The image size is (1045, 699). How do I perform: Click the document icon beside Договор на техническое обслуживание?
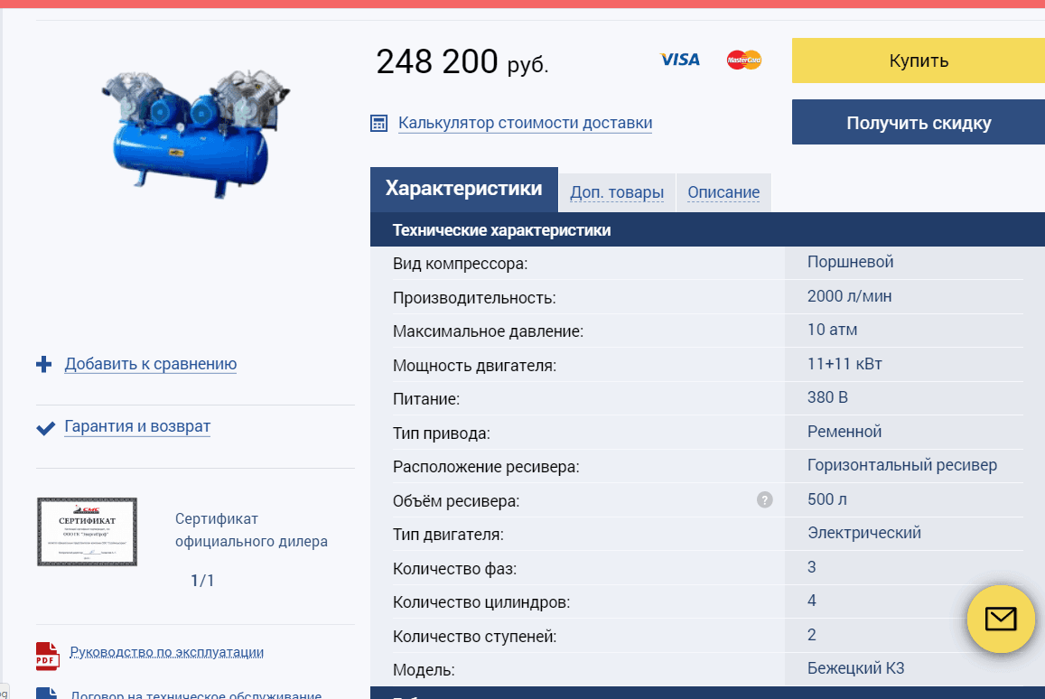click(46, 693)
